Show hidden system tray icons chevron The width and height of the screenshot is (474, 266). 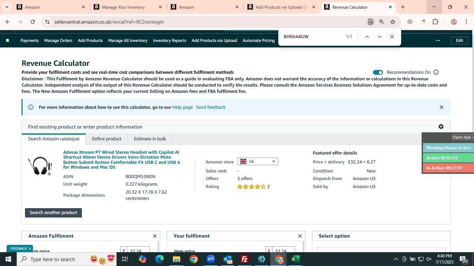tap(396, 259)
